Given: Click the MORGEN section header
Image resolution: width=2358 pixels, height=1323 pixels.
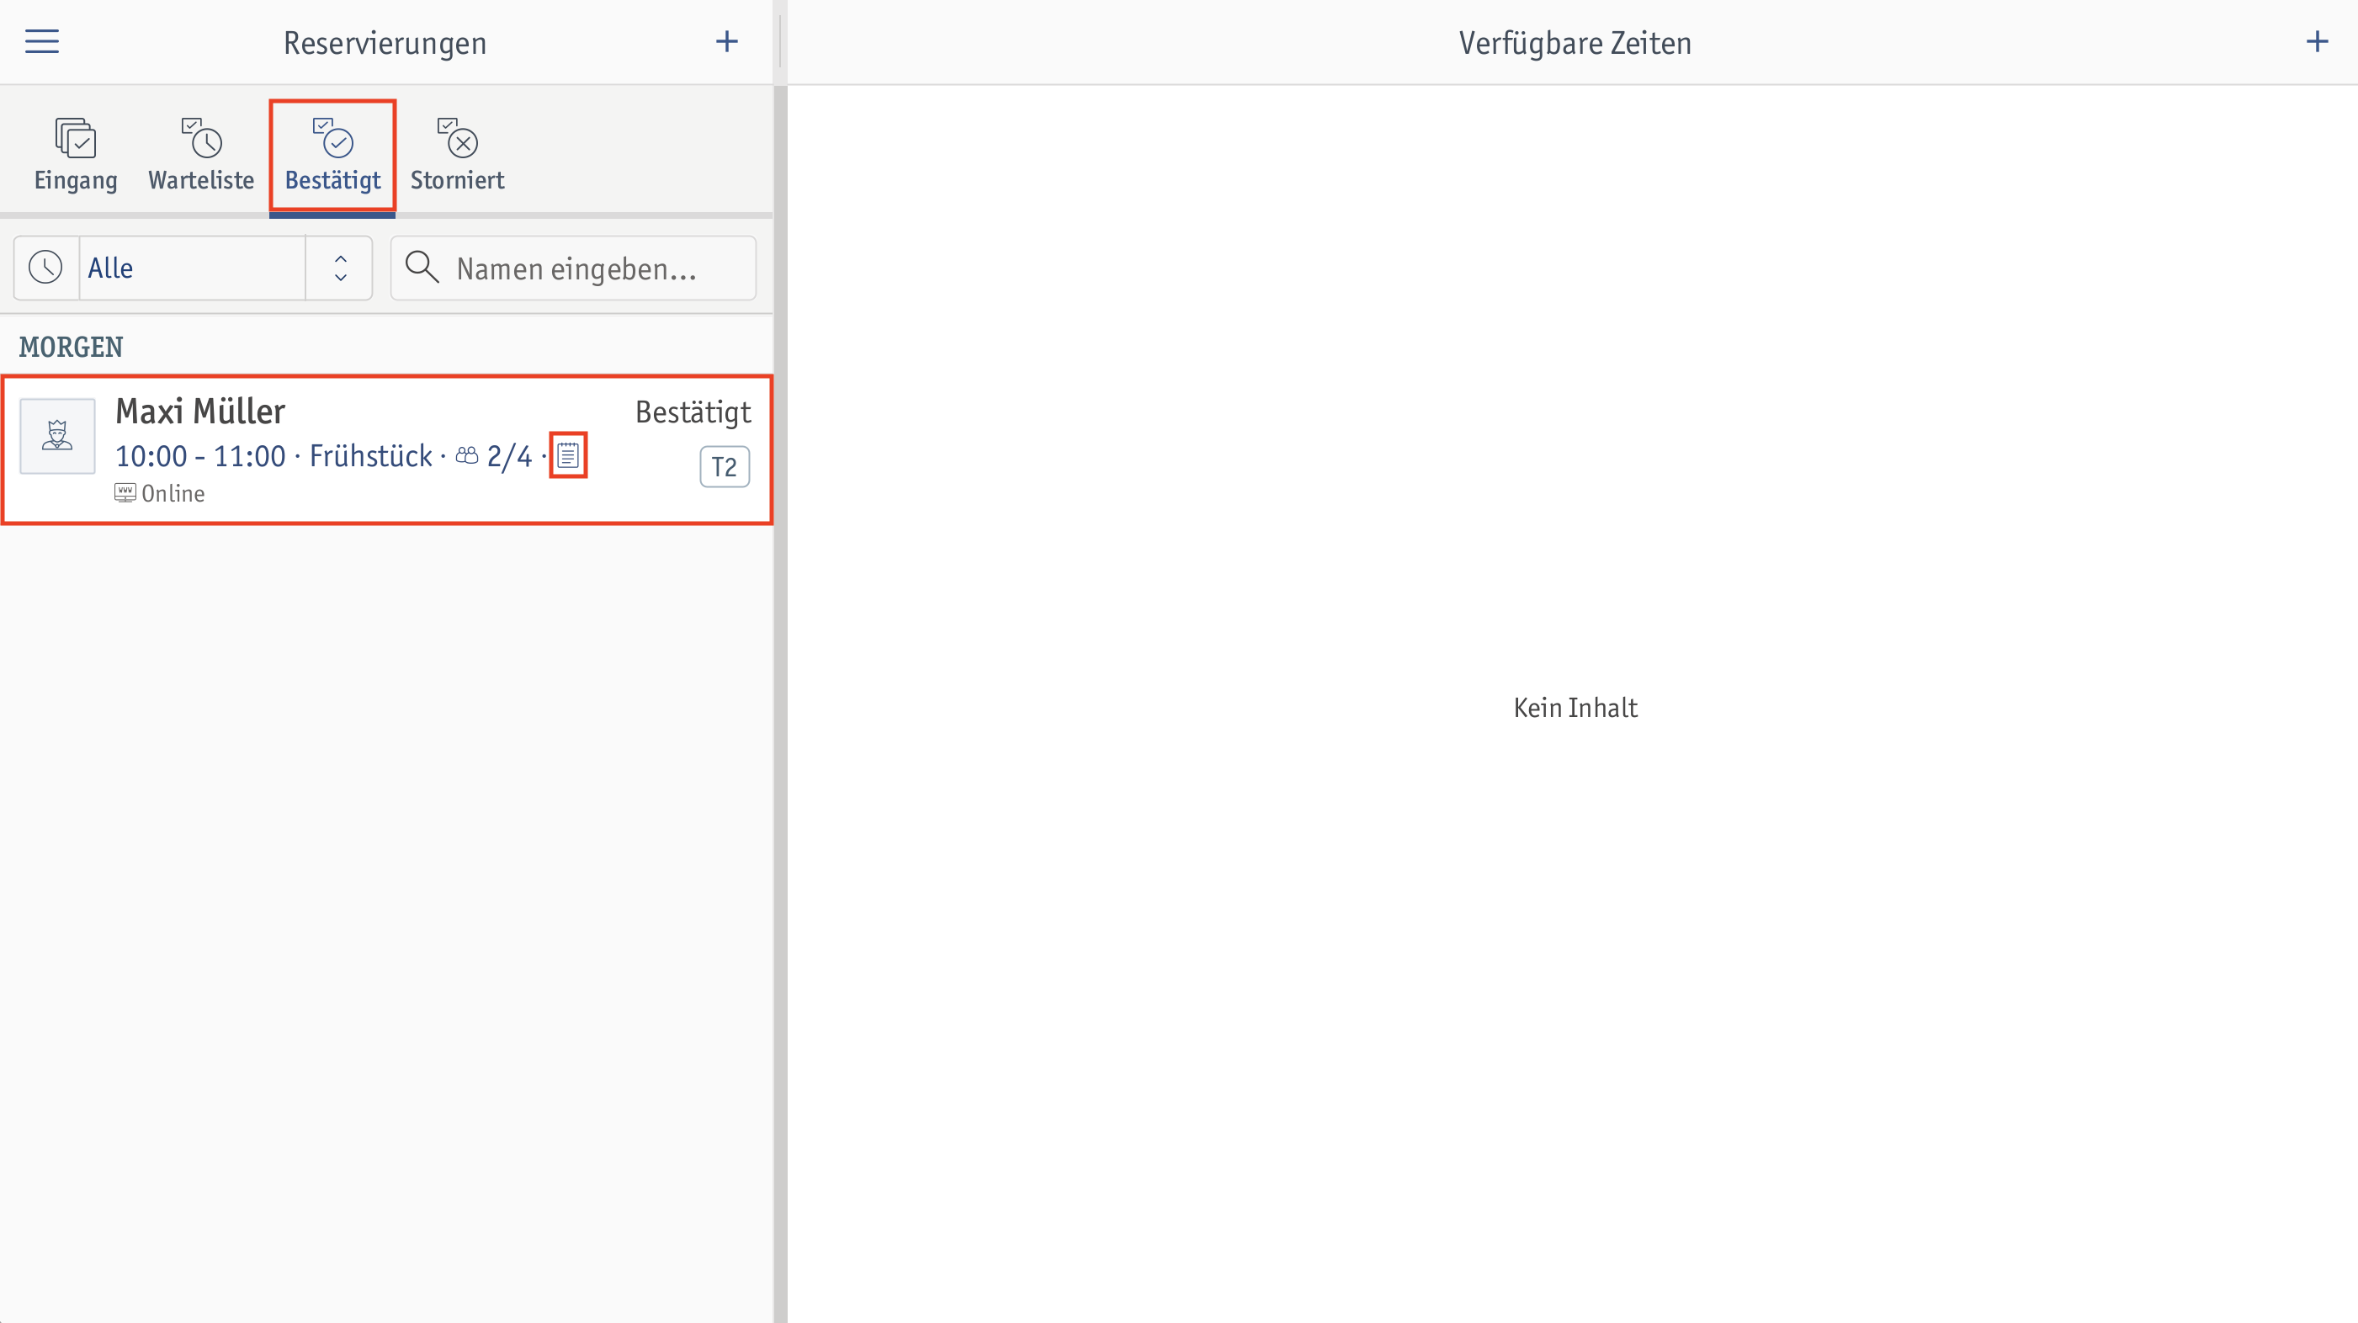Looking at the screenshot, I should 72,347.
